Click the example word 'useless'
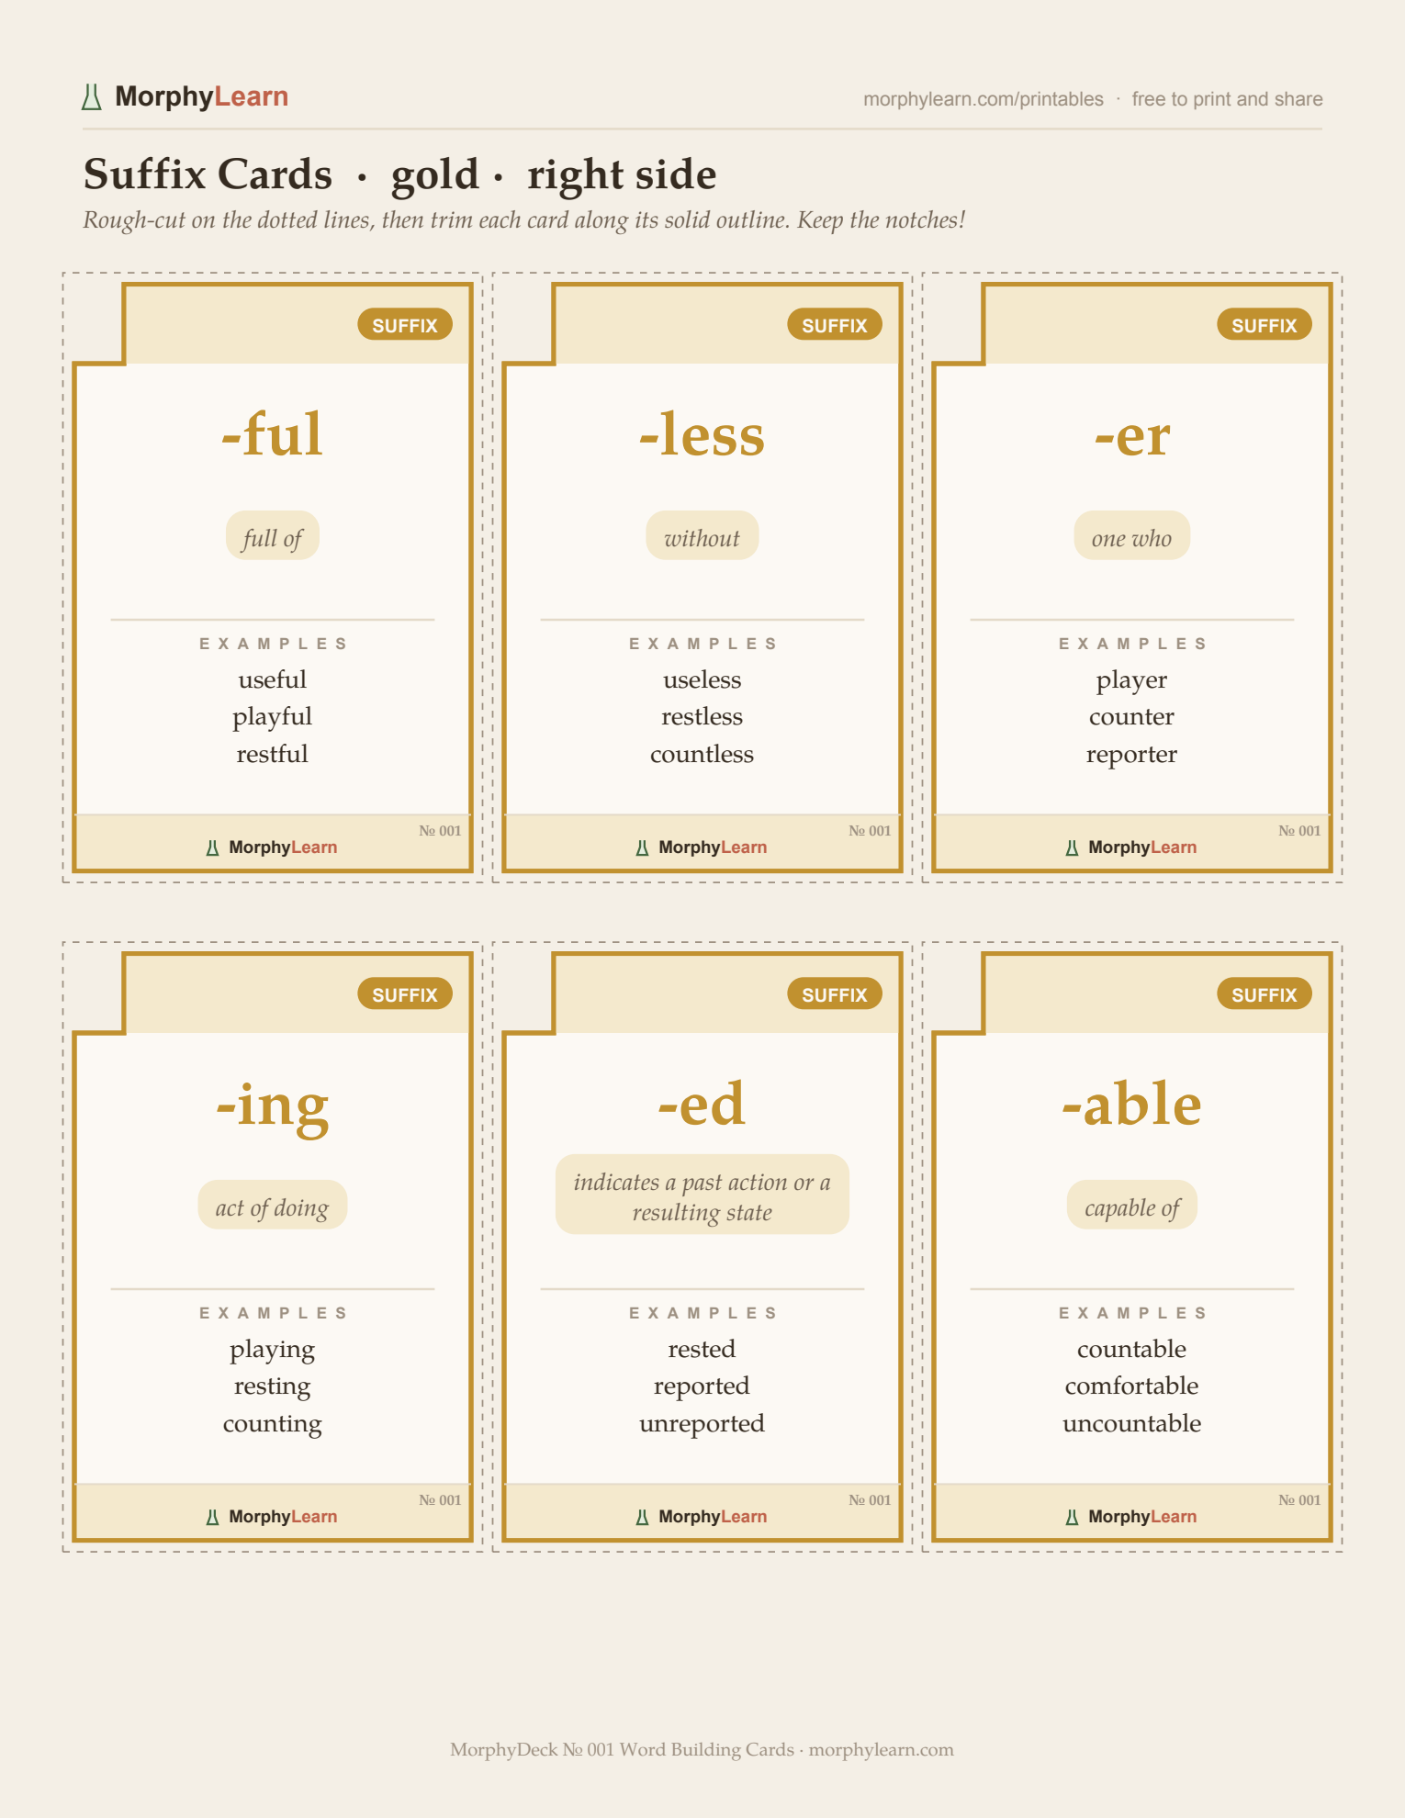The height and width of the screenshot is (1818, 1405). 702,680
